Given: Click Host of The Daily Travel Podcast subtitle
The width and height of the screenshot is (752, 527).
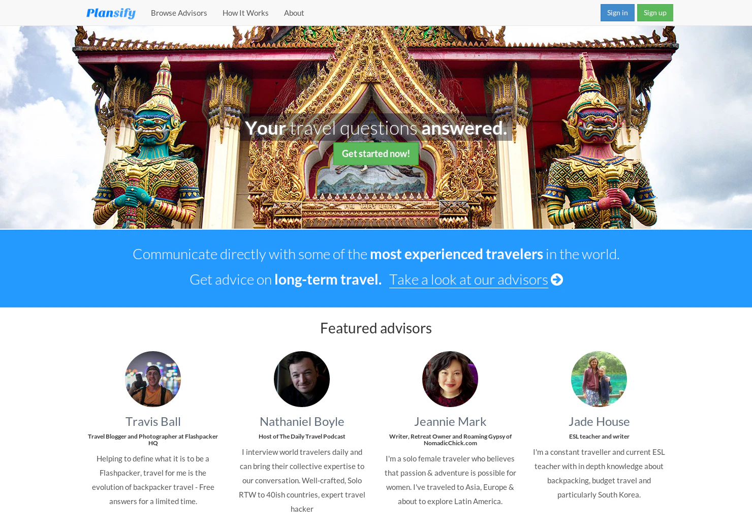Looking at the screenshot, I should click(302, 437).
